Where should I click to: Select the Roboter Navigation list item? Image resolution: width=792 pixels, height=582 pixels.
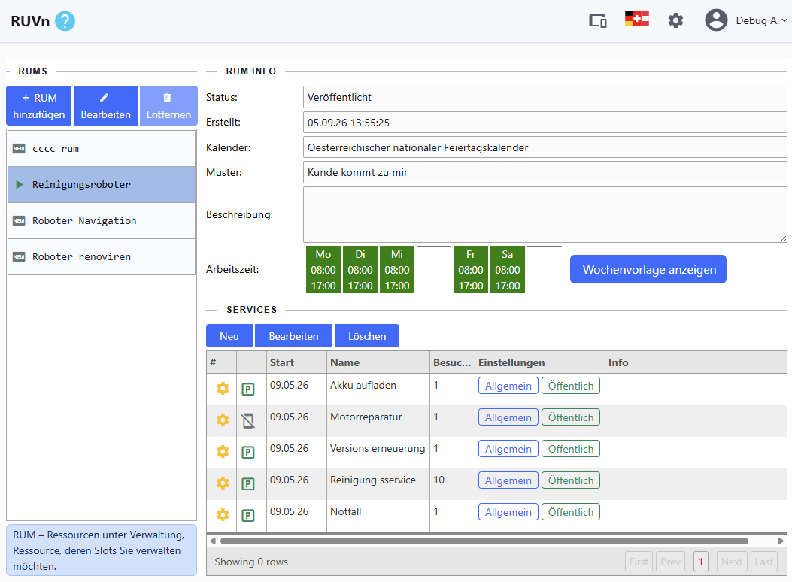tap(102, 220)
